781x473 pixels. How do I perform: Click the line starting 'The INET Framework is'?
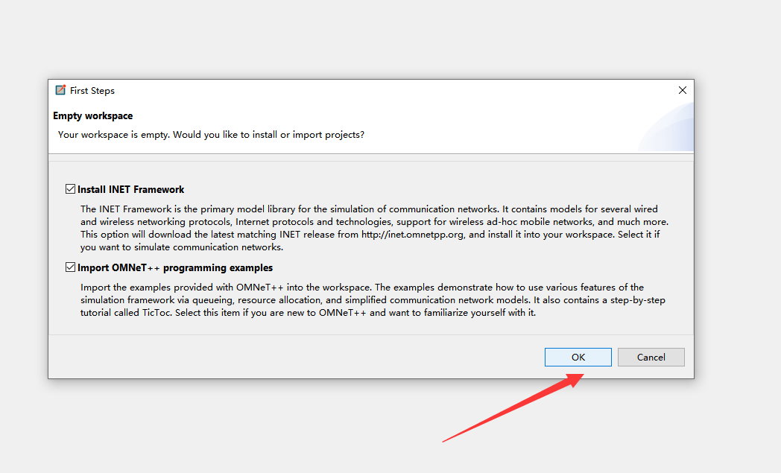(x=369, y=209)
